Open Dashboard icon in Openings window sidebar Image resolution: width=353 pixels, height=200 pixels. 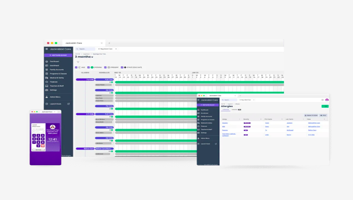46,61
